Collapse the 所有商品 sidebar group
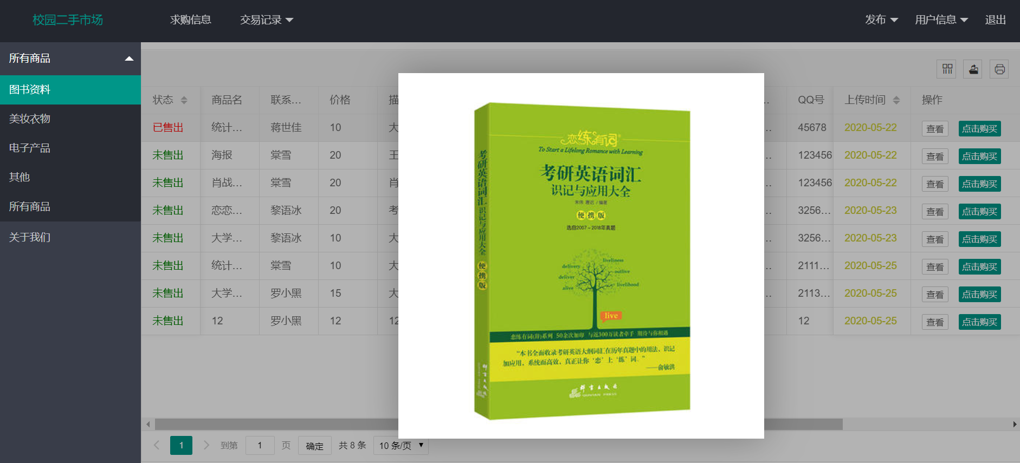Screen dimensions: 1020x463 click(x=70, y=58)
